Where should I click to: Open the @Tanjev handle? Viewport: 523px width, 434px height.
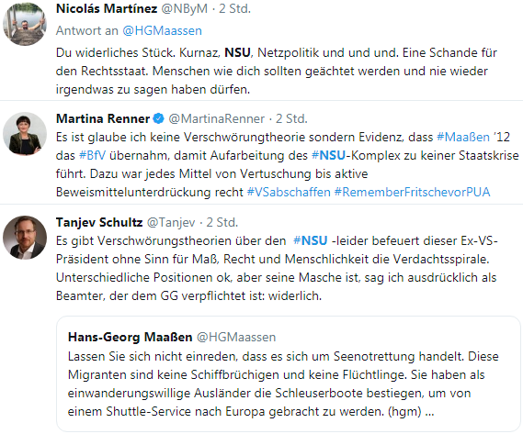(171, 222)
